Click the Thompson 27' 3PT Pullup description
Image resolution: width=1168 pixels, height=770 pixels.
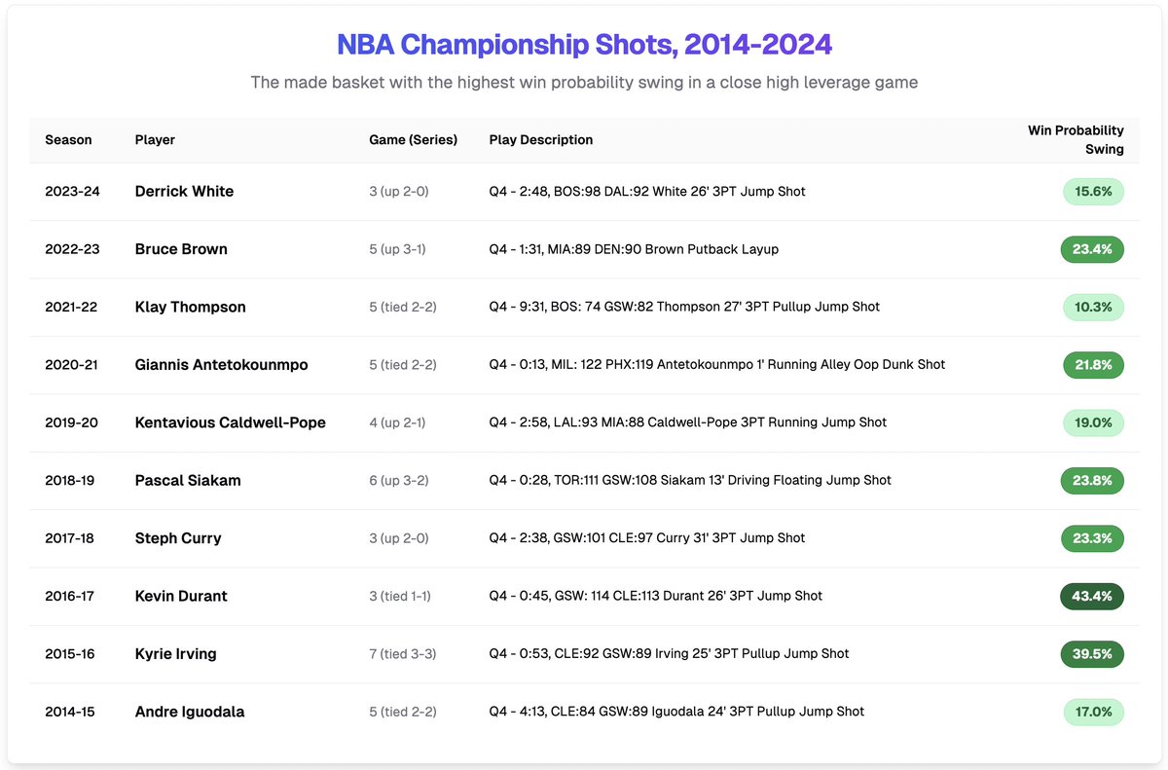point(684,307)
